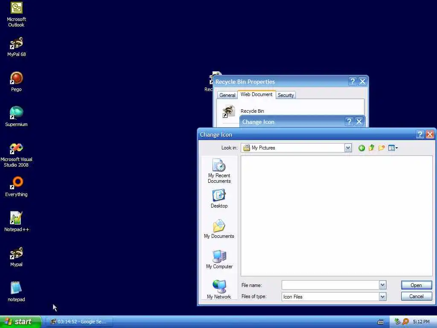437x328 pixels.
Task: Click the keyboard icon on taskbar
Action: click(x=381, y=322)
